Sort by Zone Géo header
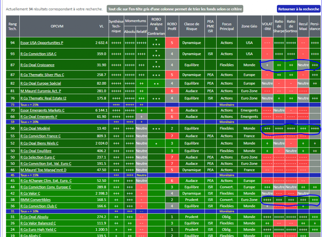Viewport: 322px width, 237px height. click(x=249, y=26)
